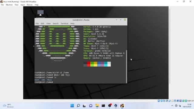194x109 pixels.
Task: Click the VirtualBox CPU features V indicator
Action: coord(180,101)
